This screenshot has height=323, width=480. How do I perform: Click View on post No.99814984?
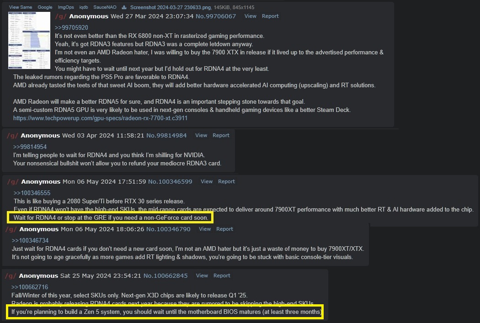click(x=201, y=135)
